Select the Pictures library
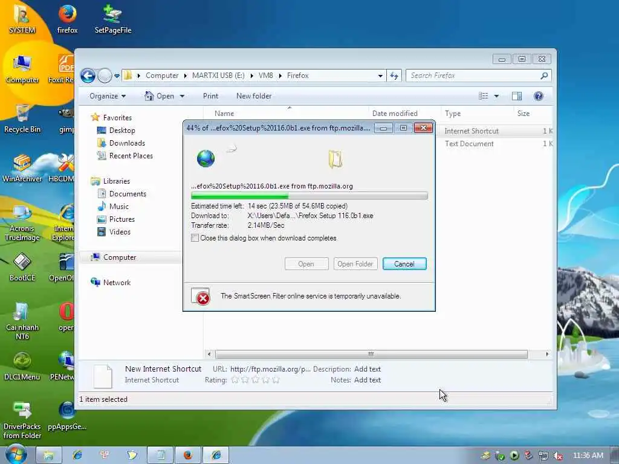 coord(122,219)
